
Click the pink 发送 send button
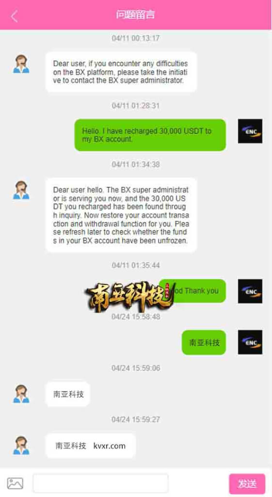(247, 484)
